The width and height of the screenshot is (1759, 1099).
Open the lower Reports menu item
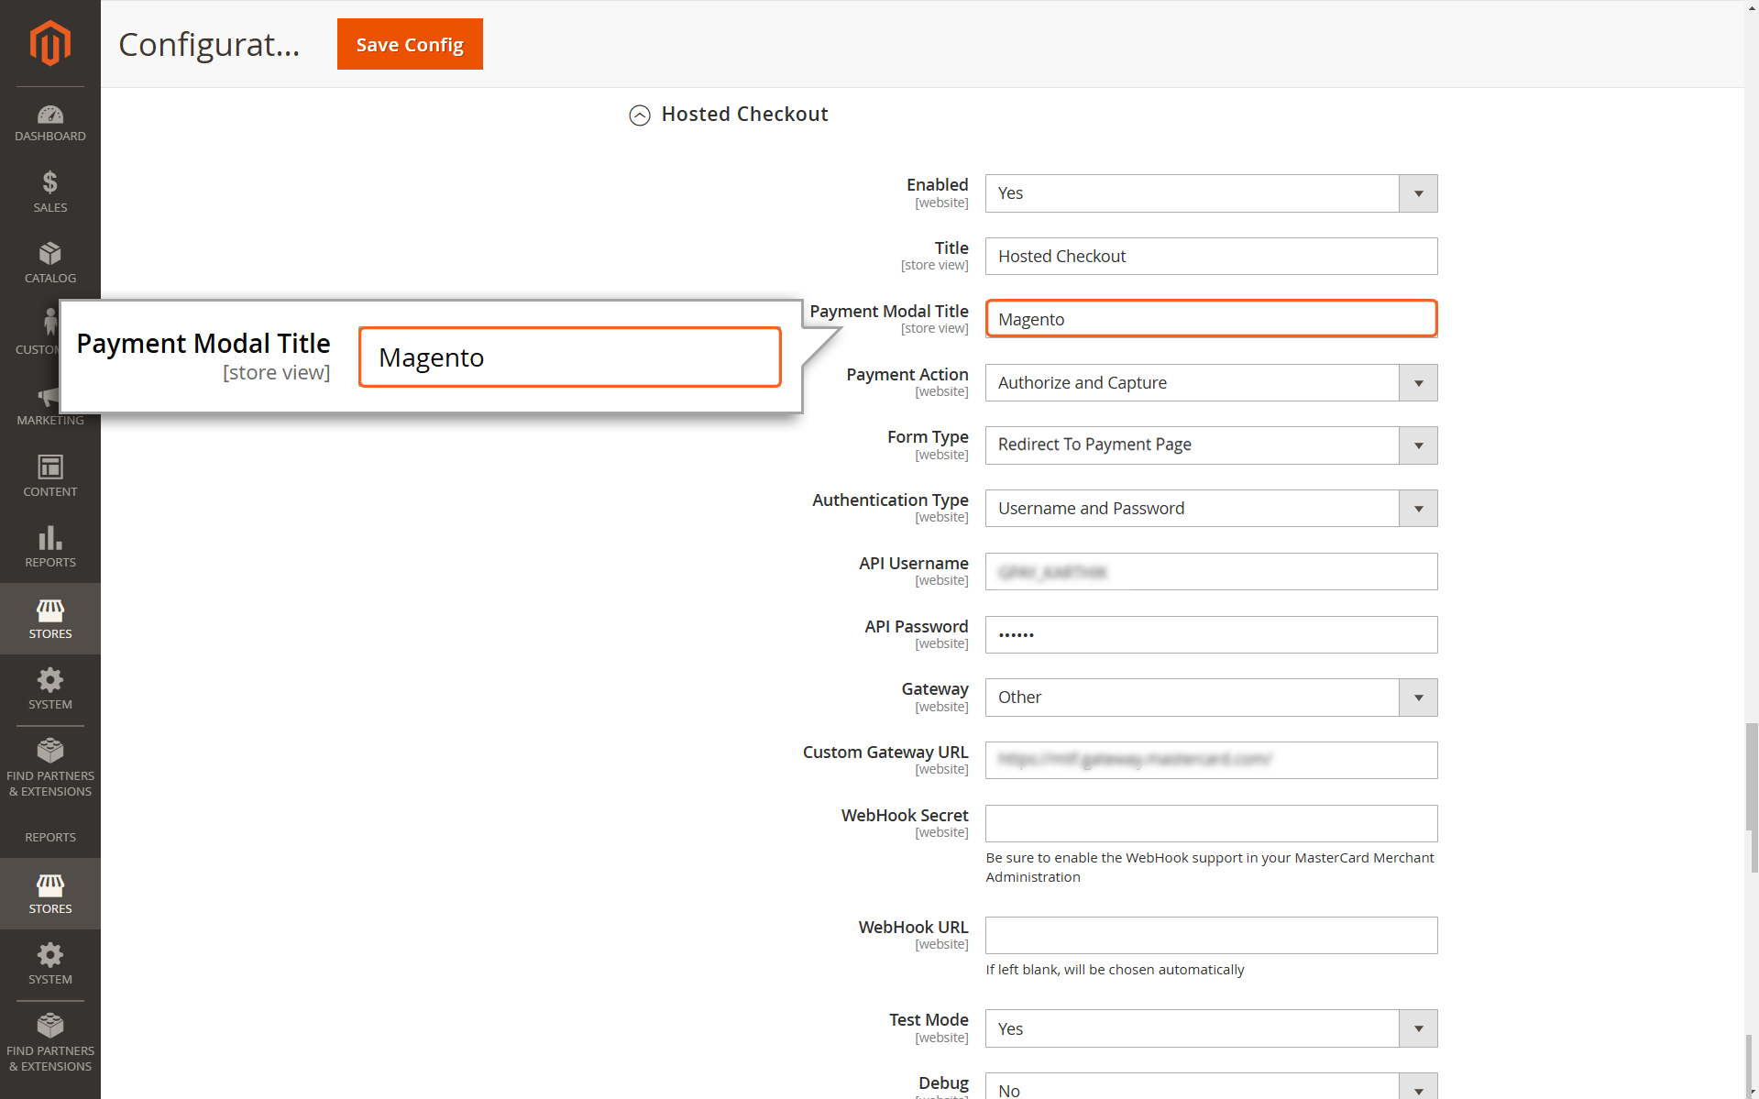coord(50,837)
